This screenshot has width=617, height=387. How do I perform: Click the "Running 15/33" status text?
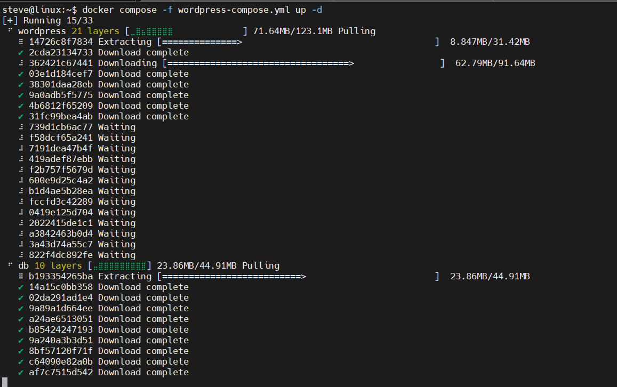[51, 20]
